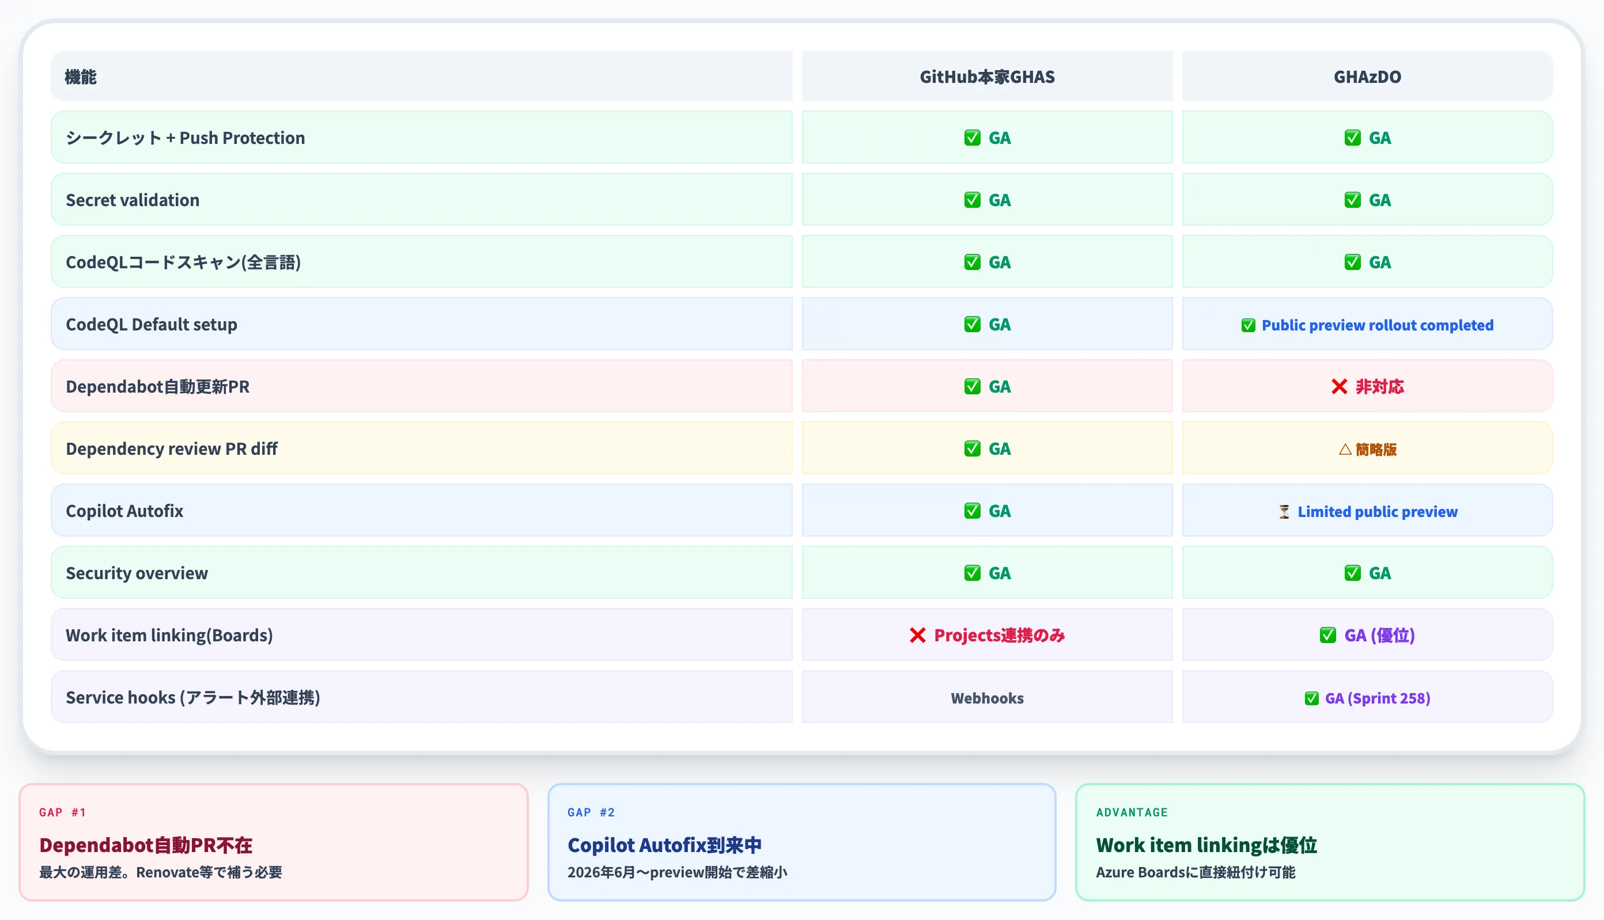Image resolution: width=1604 pixels, height=920 pixels.
Task: Click GHAS check mark in Dependabot自動更新PR row
Action: [x=972, y=386]
